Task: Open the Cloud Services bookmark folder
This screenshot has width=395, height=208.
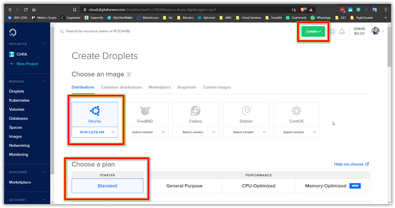Action: [x=248, y=17]
